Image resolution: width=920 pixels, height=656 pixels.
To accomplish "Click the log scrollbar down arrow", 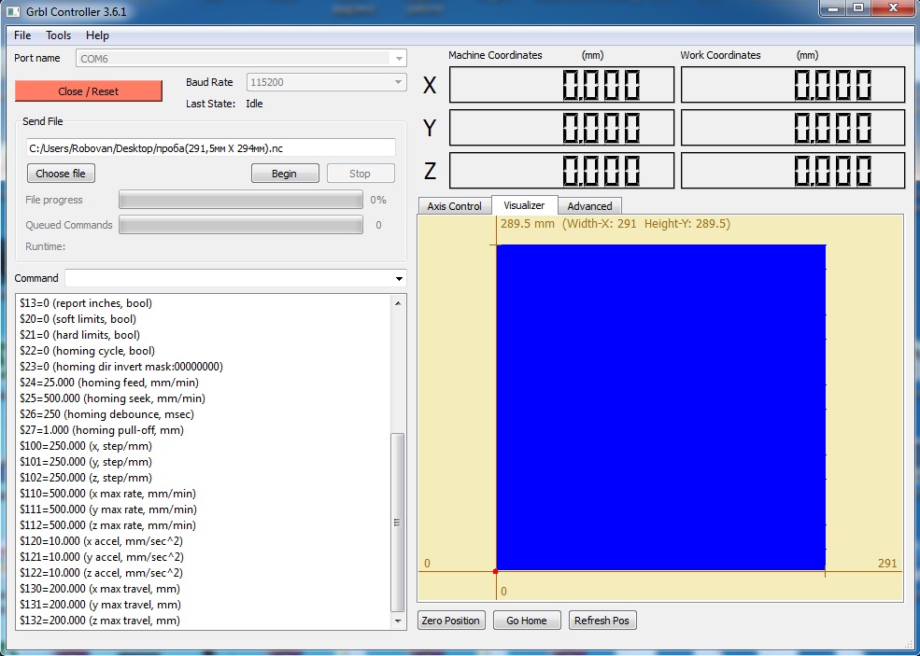I will click(399, 621).
